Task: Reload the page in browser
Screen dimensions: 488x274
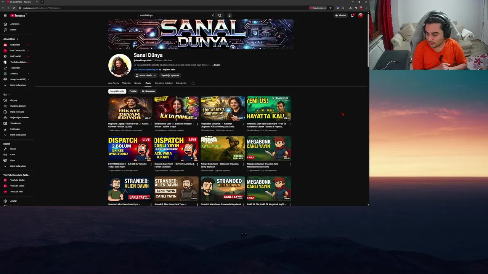Action: (14, 8)
